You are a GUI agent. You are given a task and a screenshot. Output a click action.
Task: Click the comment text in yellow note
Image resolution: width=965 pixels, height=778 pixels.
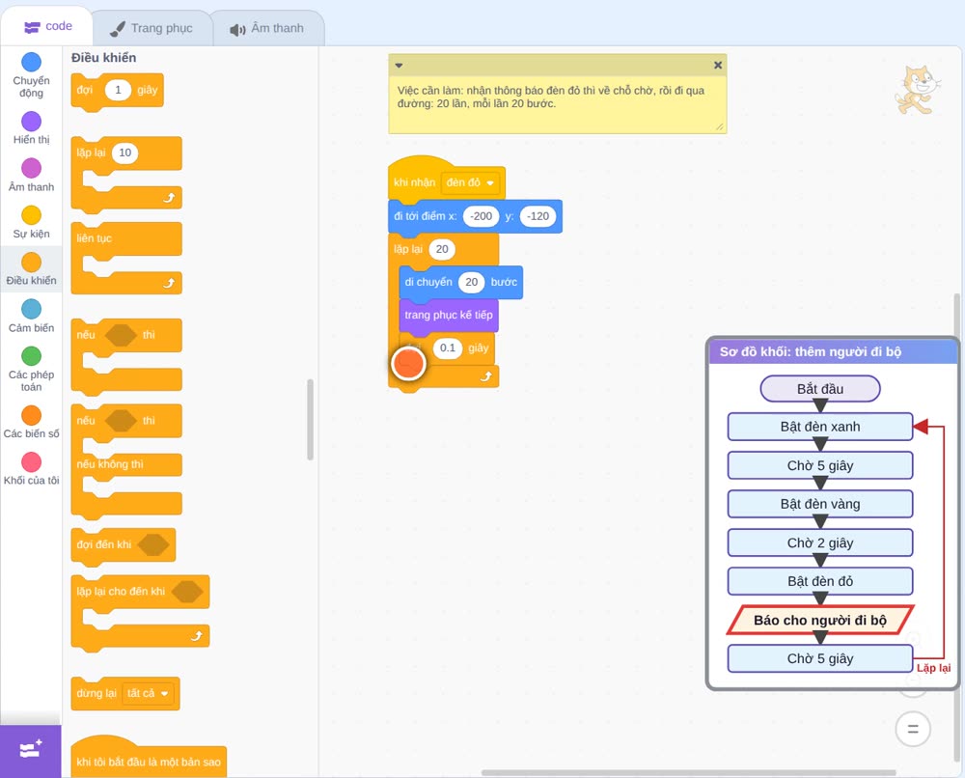(551, 97)
